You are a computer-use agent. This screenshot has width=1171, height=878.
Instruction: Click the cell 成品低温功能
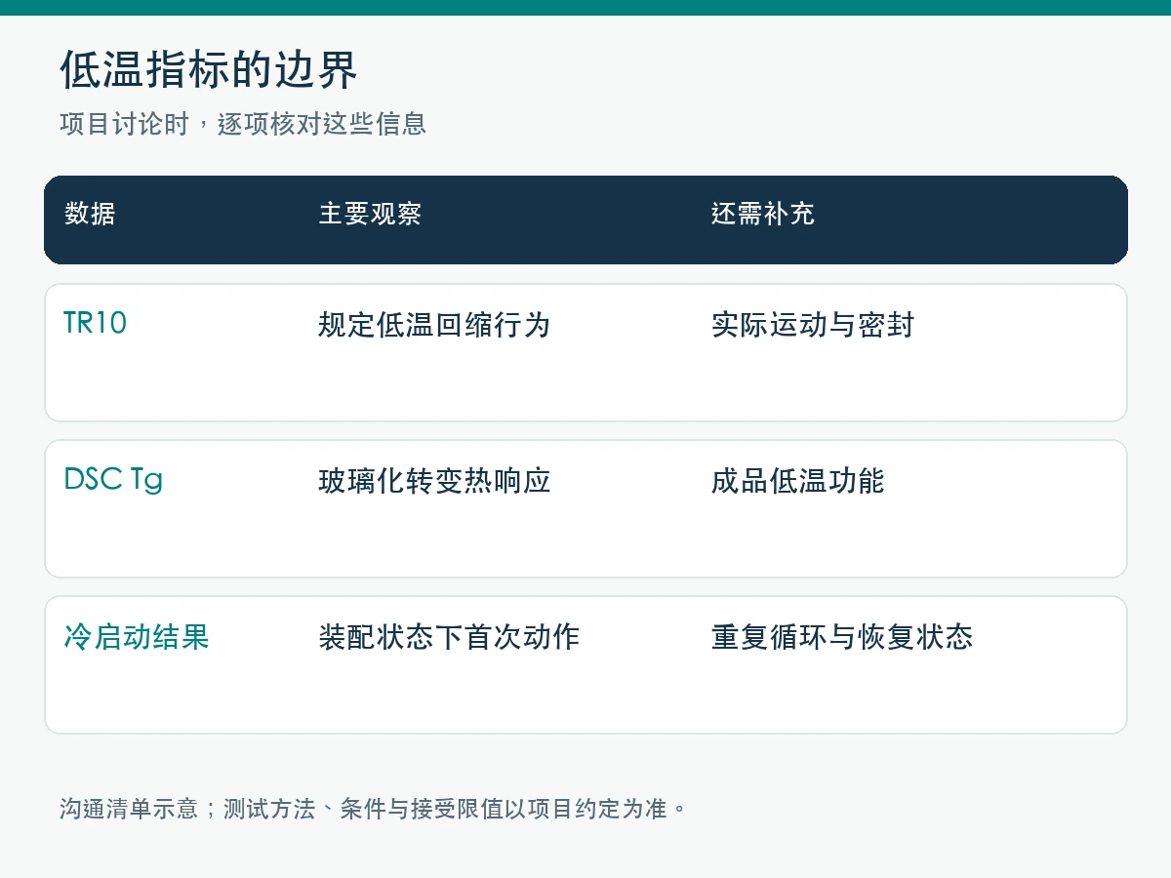(798, 481)
